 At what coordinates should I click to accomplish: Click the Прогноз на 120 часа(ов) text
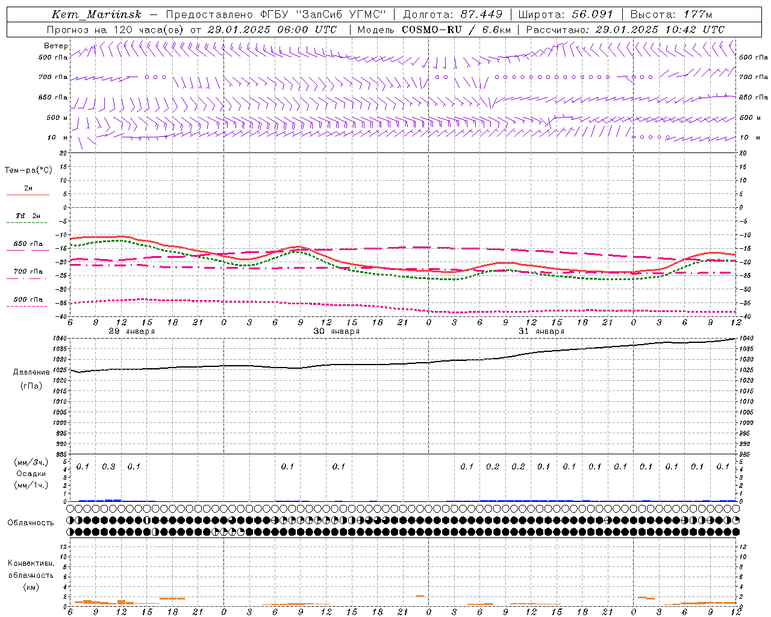[x=116, y=30]
